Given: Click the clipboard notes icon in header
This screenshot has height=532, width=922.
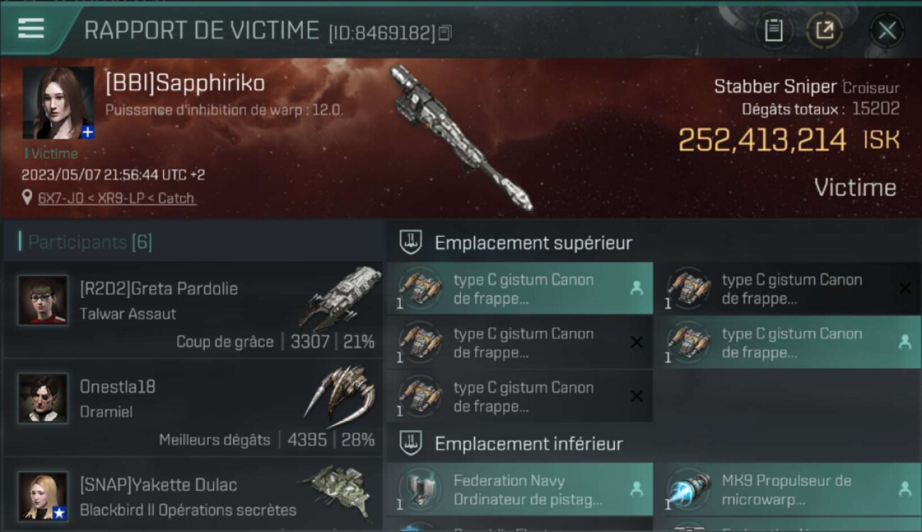Looking at the screenshot, I should [x=774, y=31].
